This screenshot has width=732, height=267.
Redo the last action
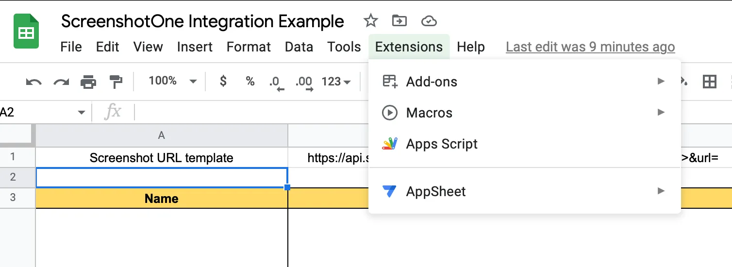[x=61, y=82]
